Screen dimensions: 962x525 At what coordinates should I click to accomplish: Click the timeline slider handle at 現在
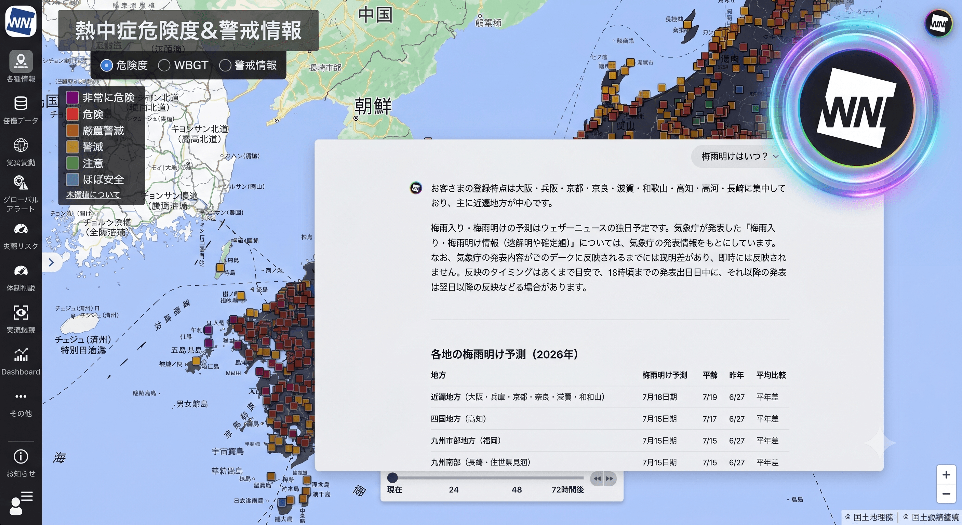tap(392, 477)
